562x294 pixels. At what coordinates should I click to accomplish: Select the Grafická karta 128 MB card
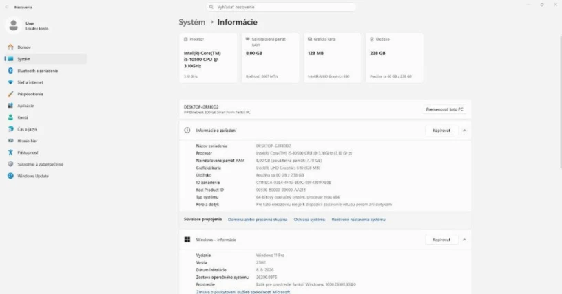pyautogui.click(x=332, y=58)
